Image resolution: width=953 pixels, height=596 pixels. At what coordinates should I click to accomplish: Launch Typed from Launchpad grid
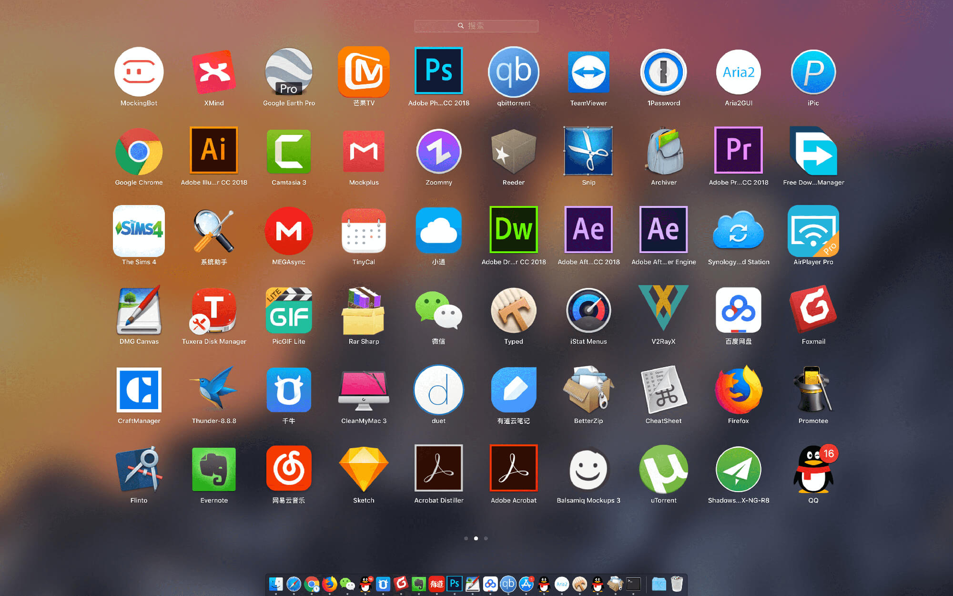514,310
